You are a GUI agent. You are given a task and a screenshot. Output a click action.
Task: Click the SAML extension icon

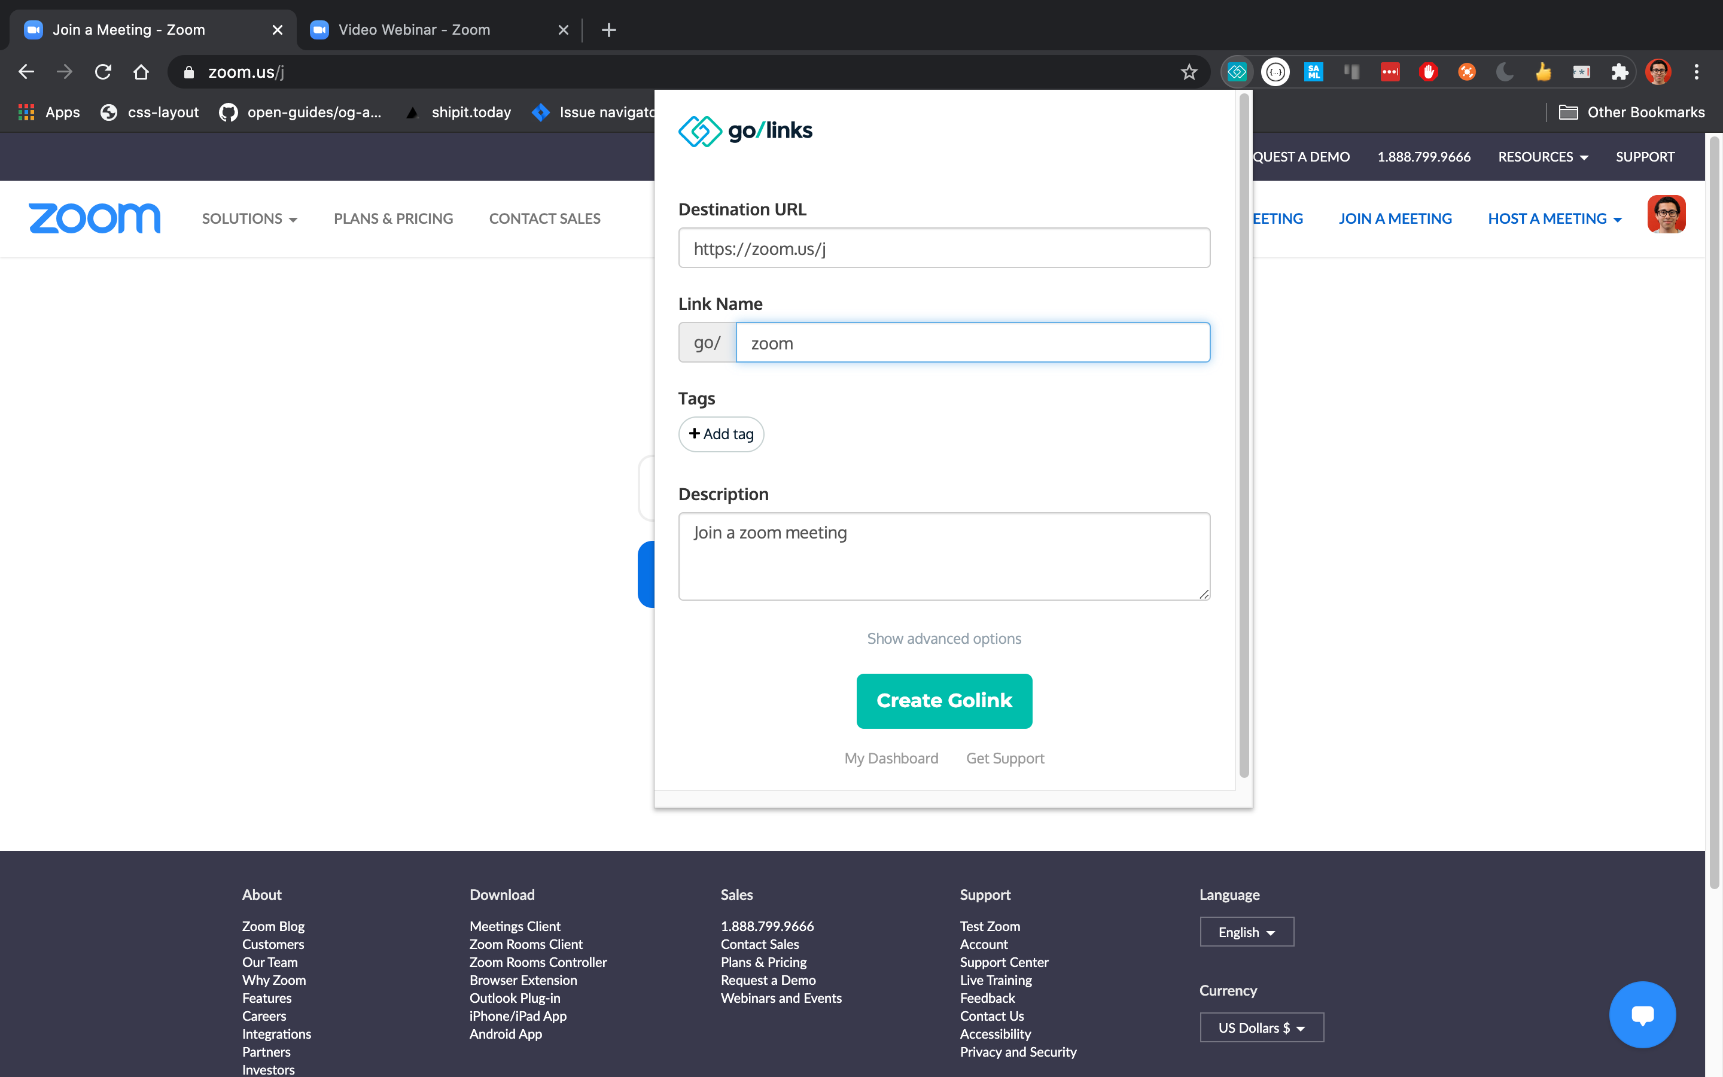coord(1313,72)
